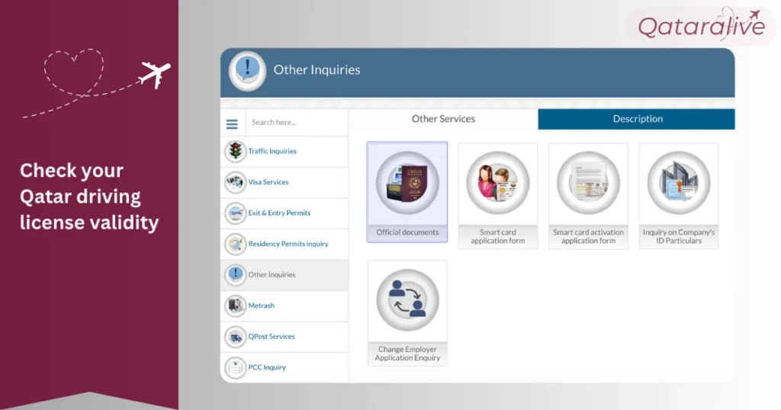Click the Other Inquiries sidebar icon

click(235, 274)
